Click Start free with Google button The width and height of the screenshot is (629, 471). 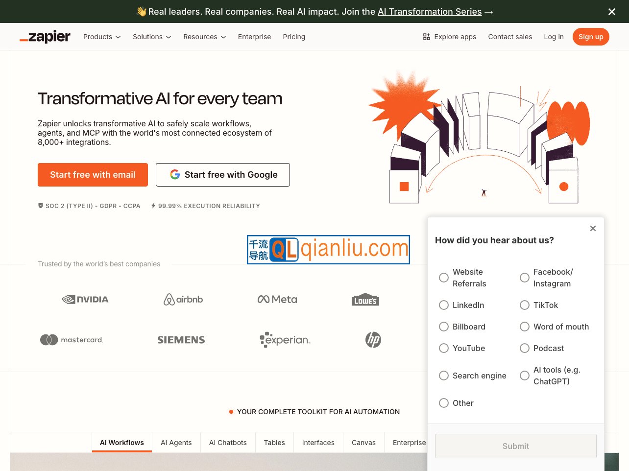(223, 175)
